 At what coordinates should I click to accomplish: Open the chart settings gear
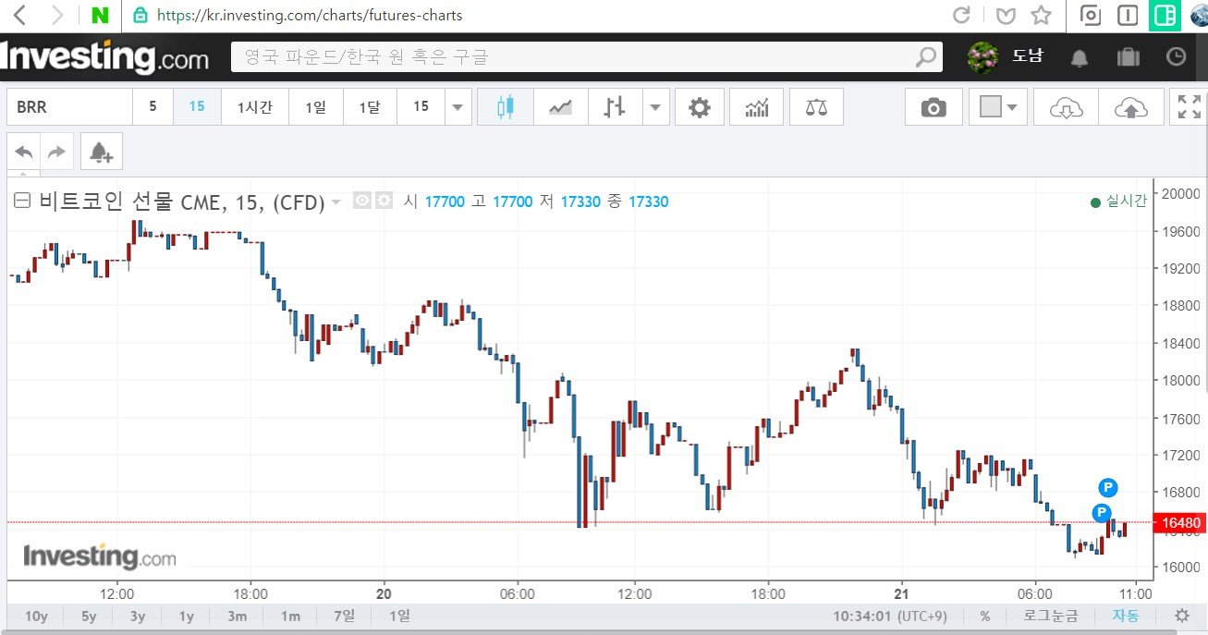coord(700,106)
